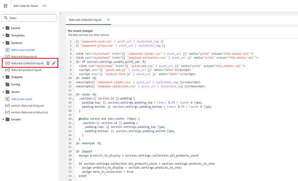Expand the Snippets folder
The image size is (298, 181).
click(x=3, y=77)
